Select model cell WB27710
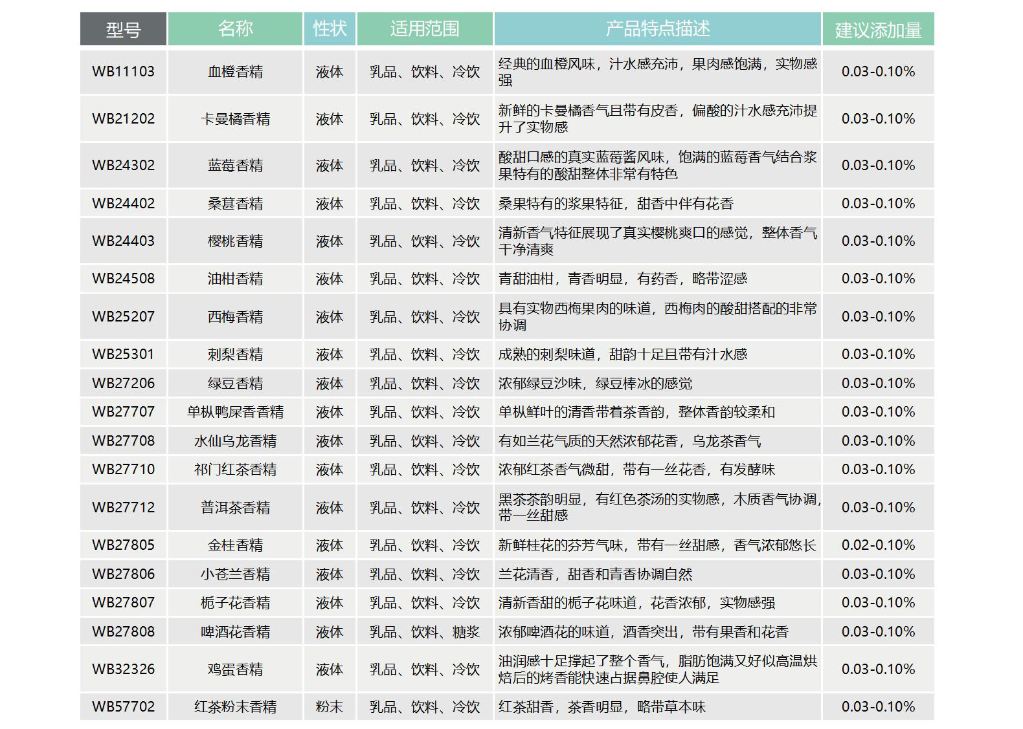The height and width of the screenshot is (729, 1023). coord(123,470)
